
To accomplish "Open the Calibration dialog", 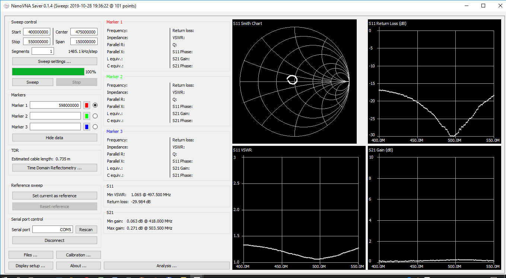I will point(78,255).
